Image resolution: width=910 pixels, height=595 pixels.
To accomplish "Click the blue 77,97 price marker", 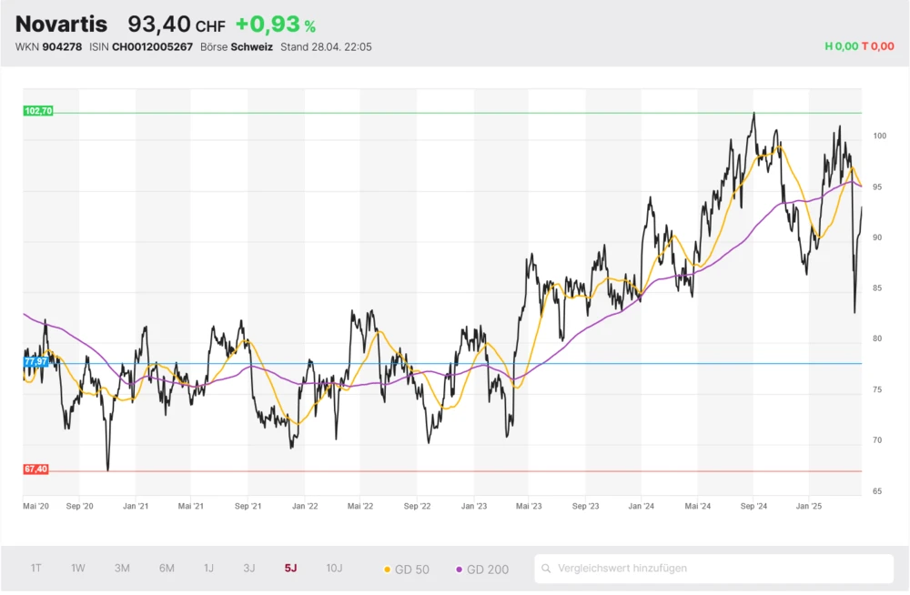I will (x=36, y=362).
